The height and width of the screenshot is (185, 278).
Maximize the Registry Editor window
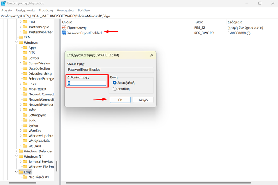[x=260, y=3]
